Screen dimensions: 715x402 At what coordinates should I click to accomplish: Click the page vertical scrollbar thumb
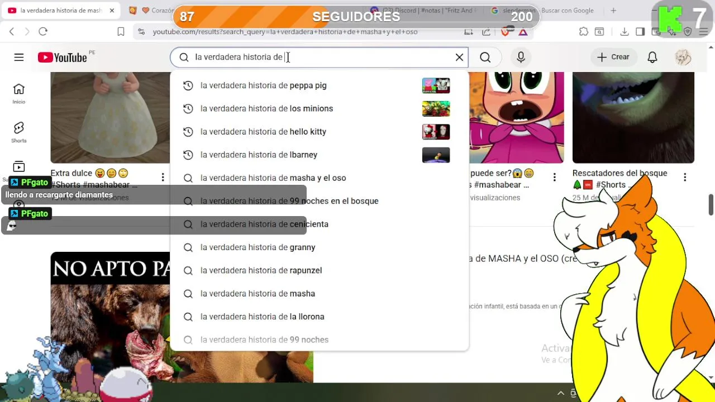(711, 204)
